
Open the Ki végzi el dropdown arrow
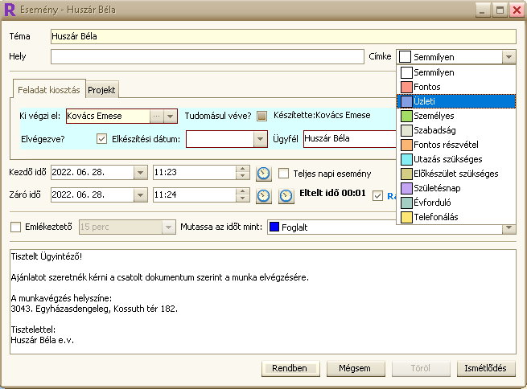pos(170,117)
